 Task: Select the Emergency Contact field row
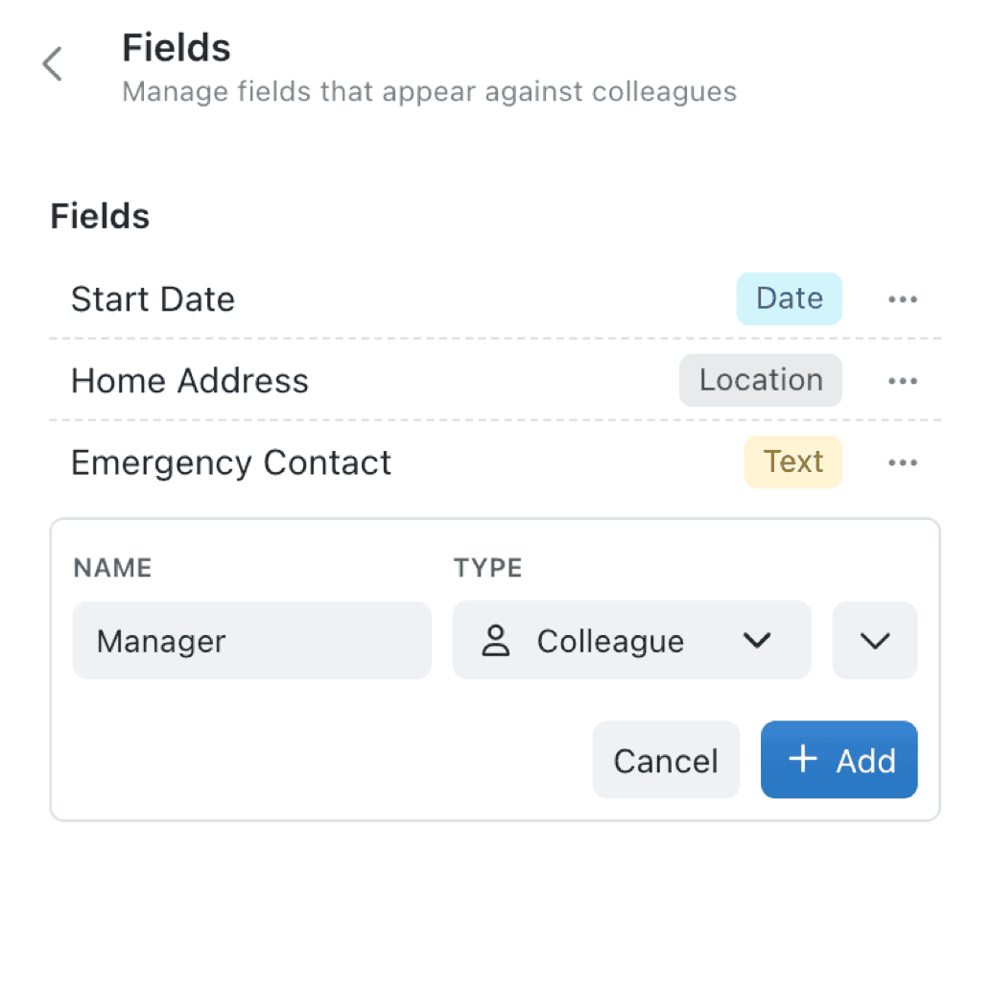(x=230, y=462)
